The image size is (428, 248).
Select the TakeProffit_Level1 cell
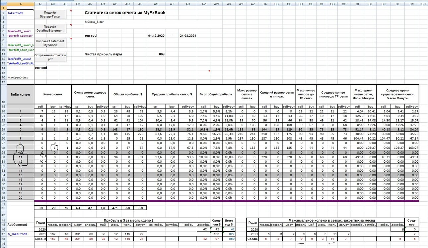click(20, 31)
